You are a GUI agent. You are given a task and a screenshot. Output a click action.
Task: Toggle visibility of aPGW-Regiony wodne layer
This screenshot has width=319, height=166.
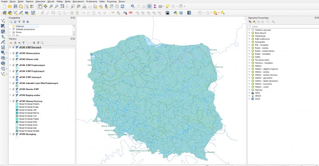pos(14,95)
